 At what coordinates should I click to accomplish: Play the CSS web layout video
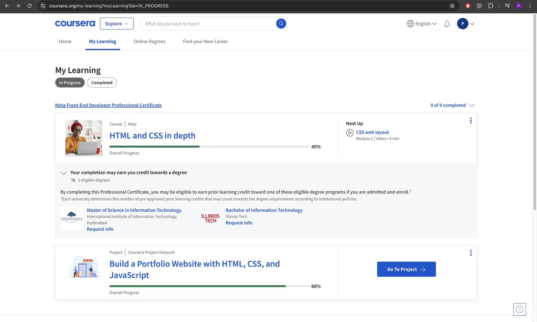[349, 133]
